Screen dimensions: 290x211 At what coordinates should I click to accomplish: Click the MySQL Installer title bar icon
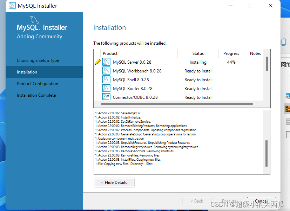pyautogui.click(x=12, y=6)
